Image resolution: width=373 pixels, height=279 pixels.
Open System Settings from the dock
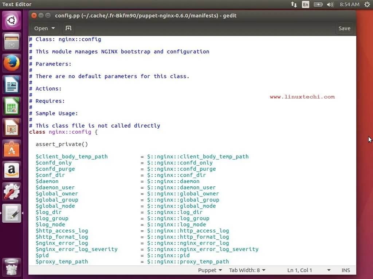click(x=11, y=192)
